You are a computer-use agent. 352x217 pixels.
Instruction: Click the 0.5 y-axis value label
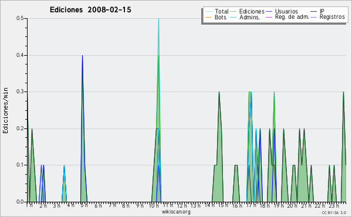pyautogui.click(x=20, y=18)
